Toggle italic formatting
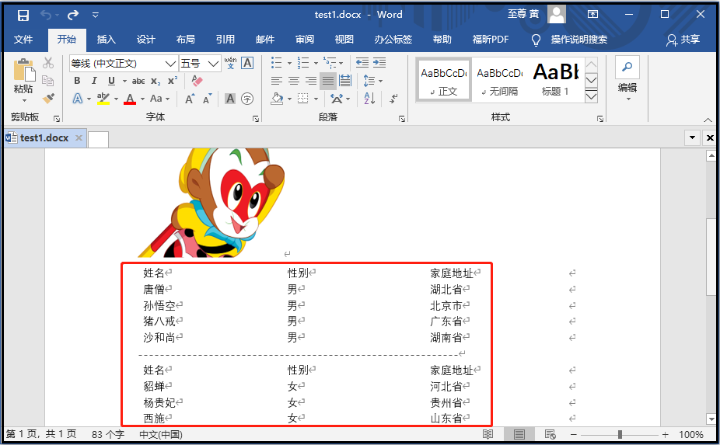 point(94,81)
